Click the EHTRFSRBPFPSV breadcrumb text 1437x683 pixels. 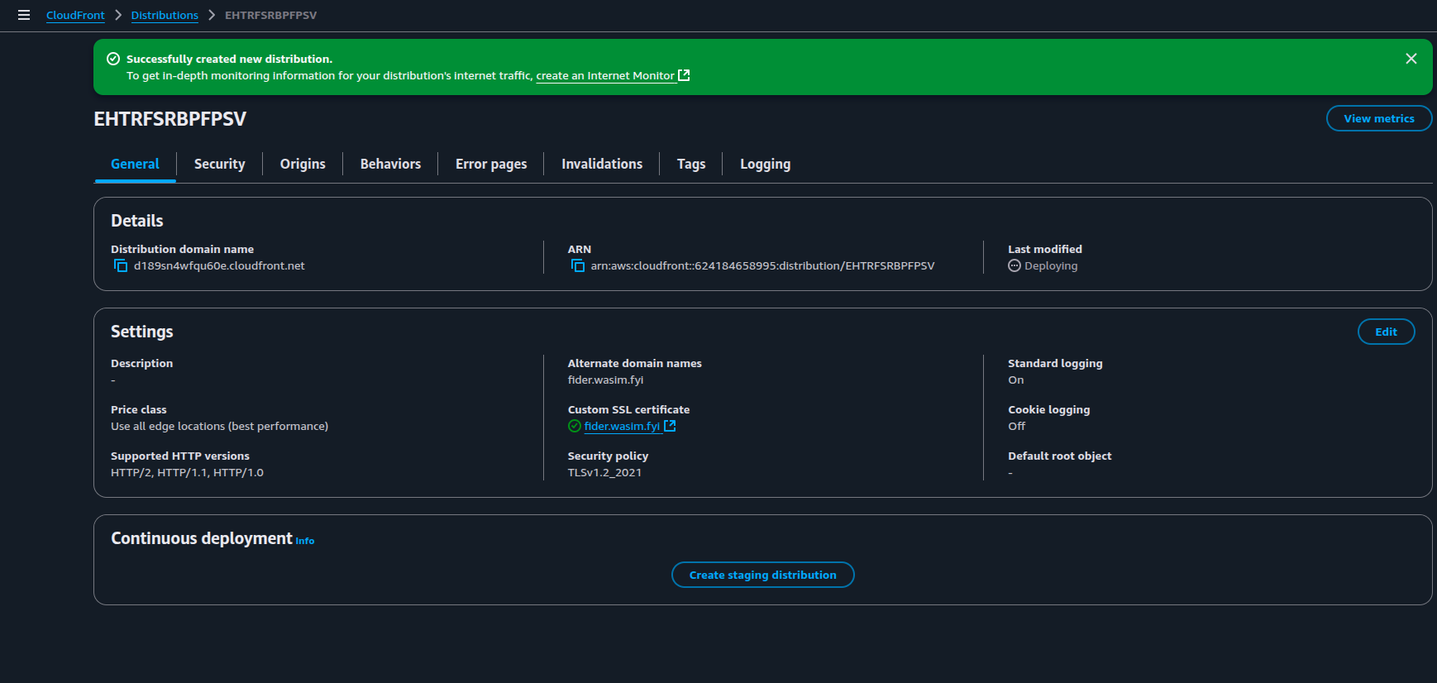pyautogui.click(x=270, y=15)
